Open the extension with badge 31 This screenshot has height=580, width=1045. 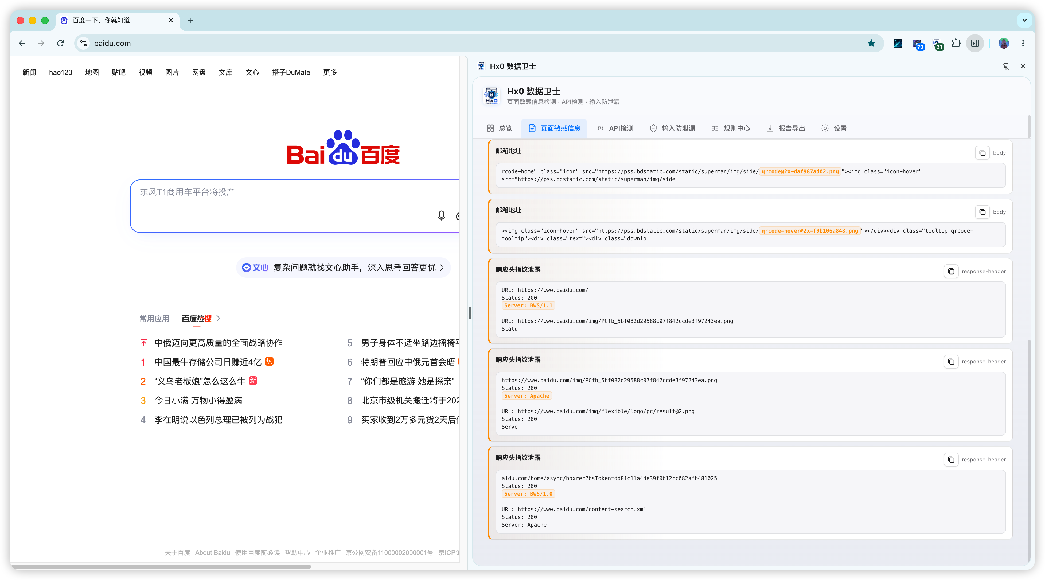coord(938,44)
